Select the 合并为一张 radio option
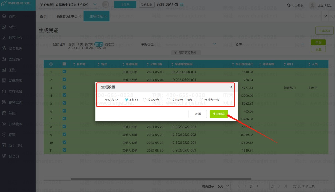Screen dimensions: 335x192 [x=202, y=100]
